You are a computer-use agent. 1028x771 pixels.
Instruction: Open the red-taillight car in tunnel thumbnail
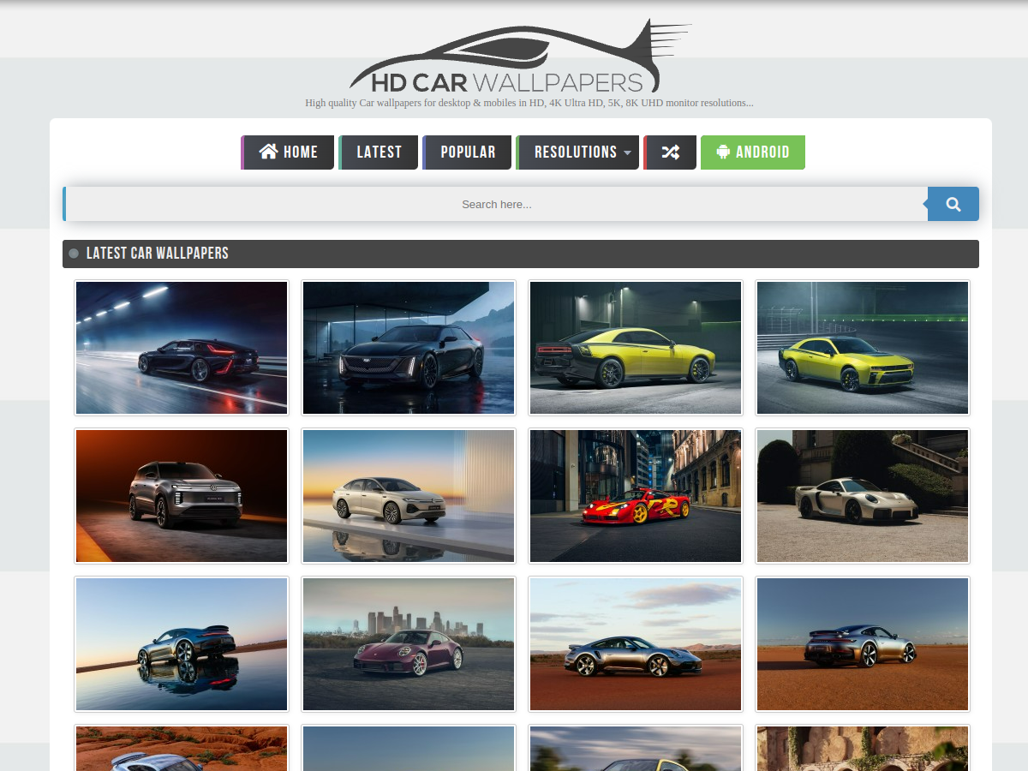click(x=182, y=348)
